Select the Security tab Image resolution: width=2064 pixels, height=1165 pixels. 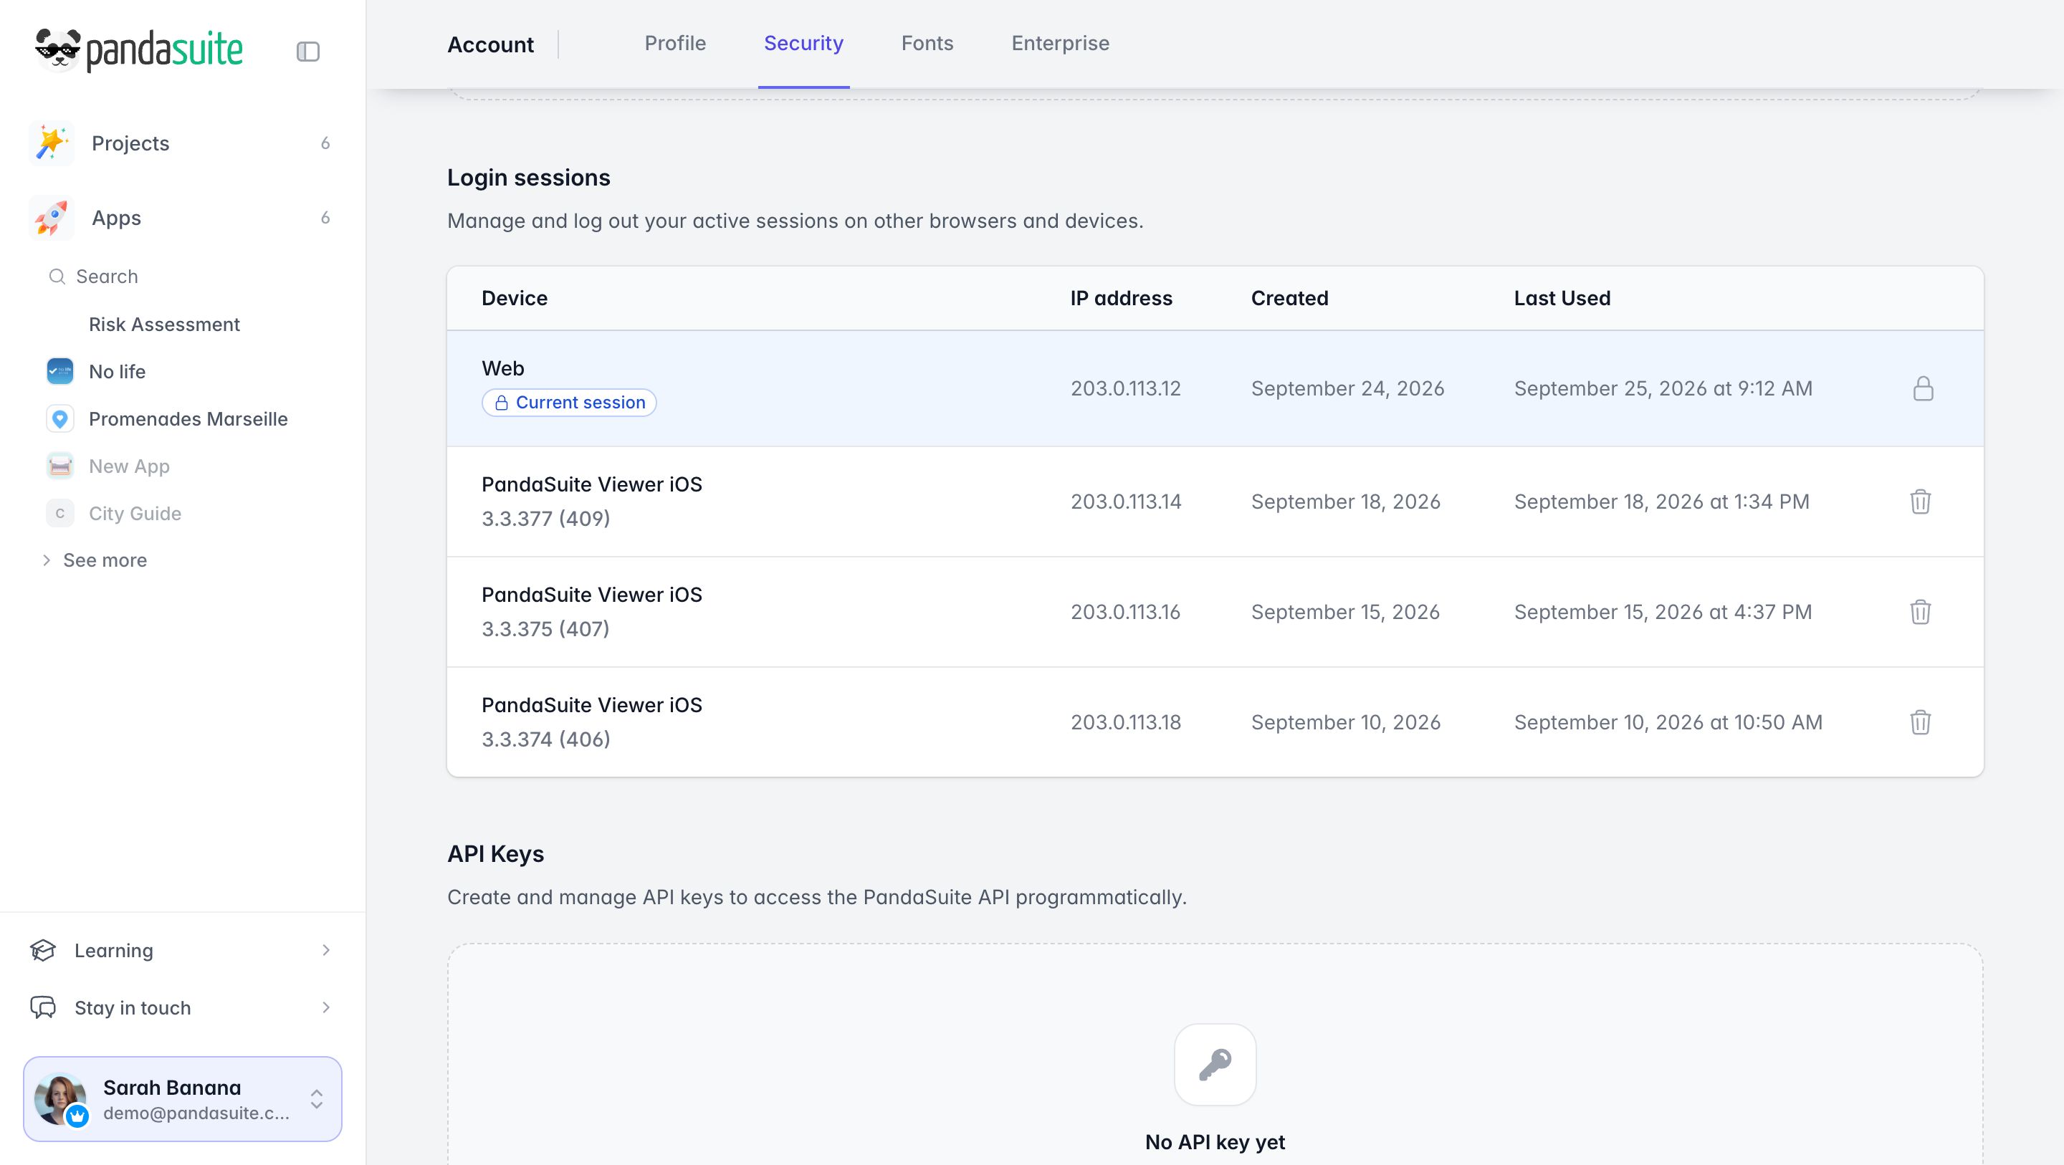coord(803,43)
